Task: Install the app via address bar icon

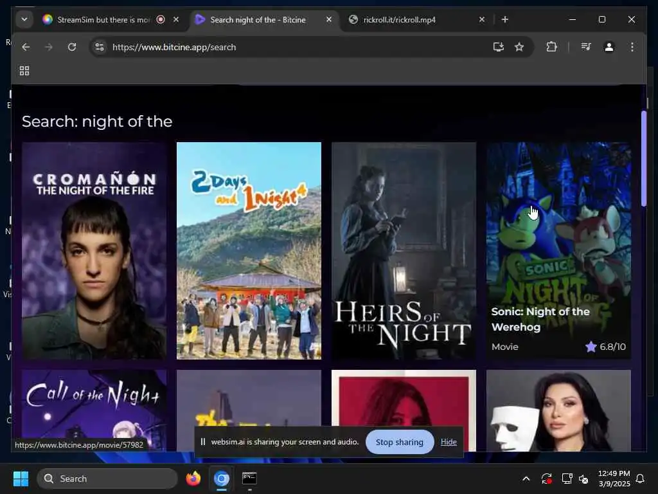Action: click(499, 47)
